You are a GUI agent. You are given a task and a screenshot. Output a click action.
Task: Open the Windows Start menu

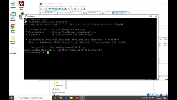[12, 98]
